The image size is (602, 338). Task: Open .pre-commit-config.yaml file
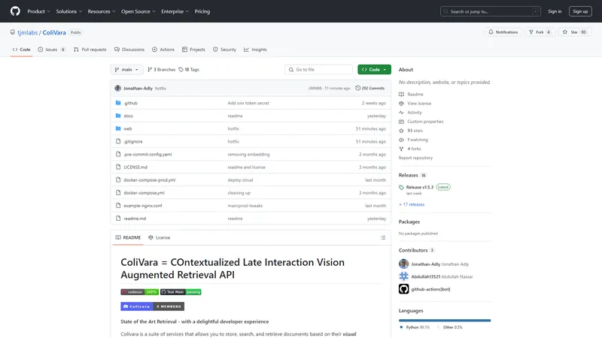(x=147, y=154)
